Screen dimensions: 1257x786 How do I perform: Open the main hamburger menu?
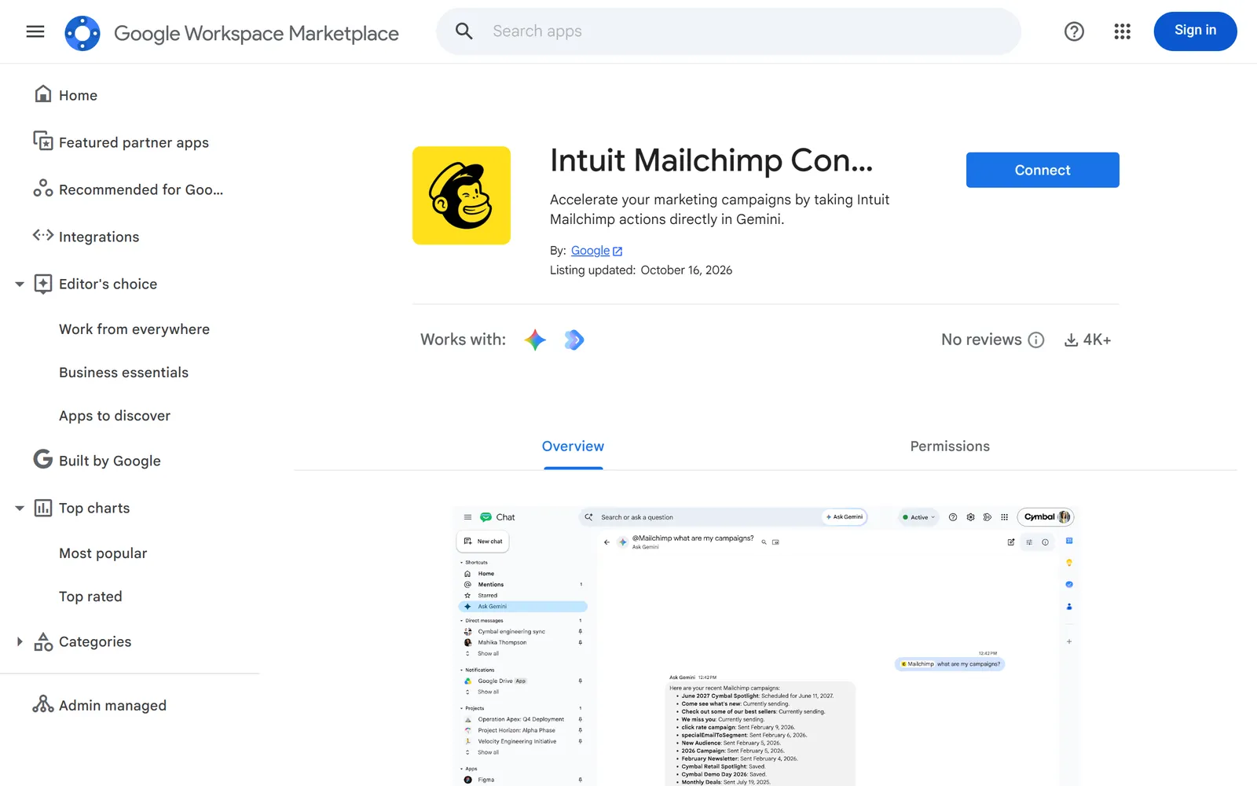coord(35,31)
